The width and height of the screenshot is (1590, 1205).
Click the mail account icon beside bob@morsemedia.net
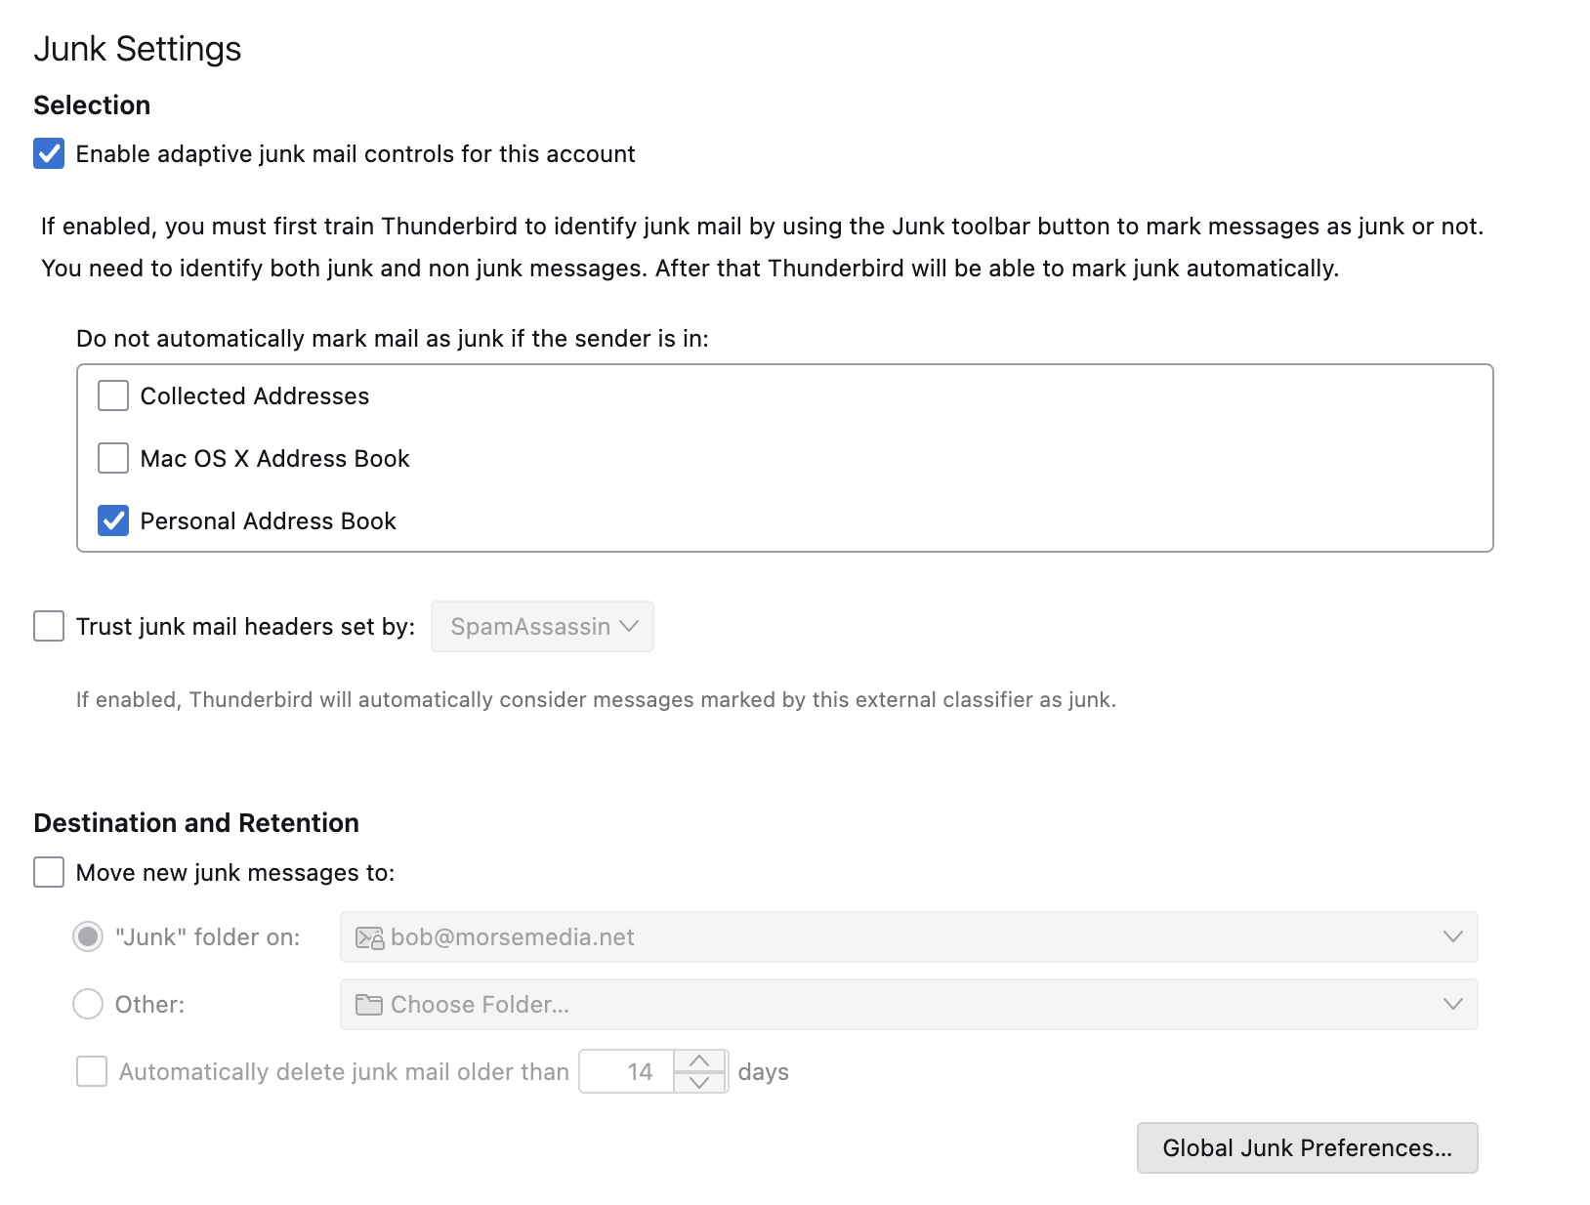[x=369, y=937]
